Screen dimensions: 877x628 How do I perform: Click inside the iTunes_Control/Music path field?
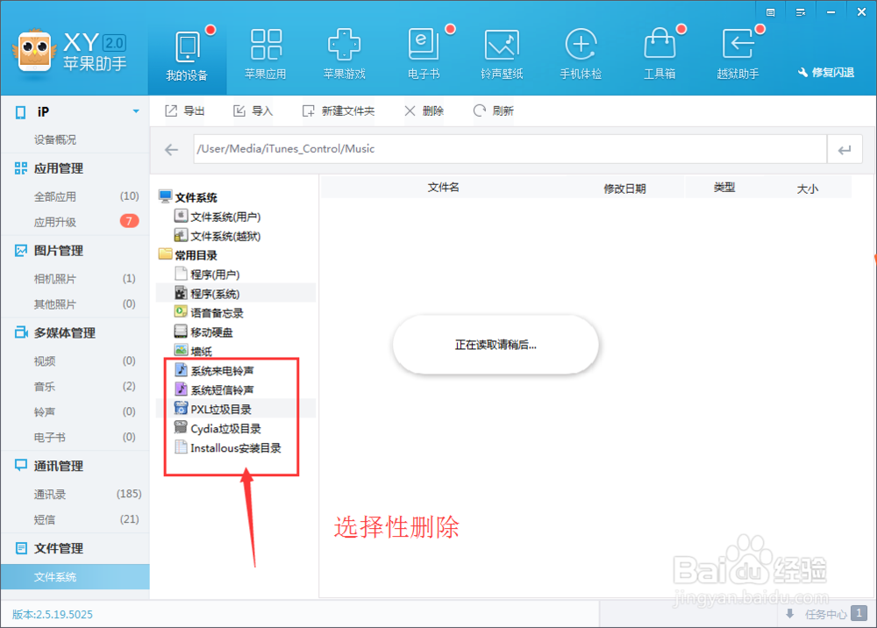[509, 149]
